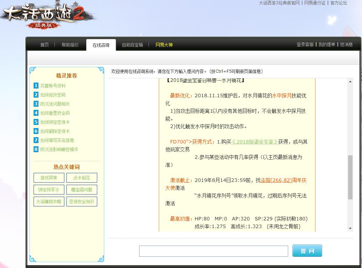Viewport: 362px width, 268px height.
Task: Focus the question input field
Action: pyautogui.click(x=214, y=251)
